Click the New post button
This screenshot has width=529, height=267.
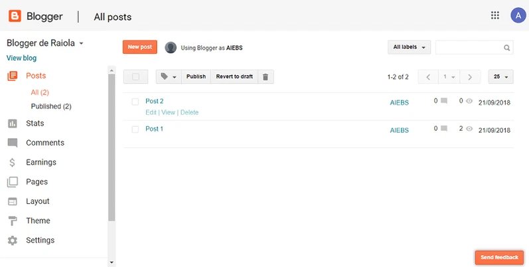(140, 47)
